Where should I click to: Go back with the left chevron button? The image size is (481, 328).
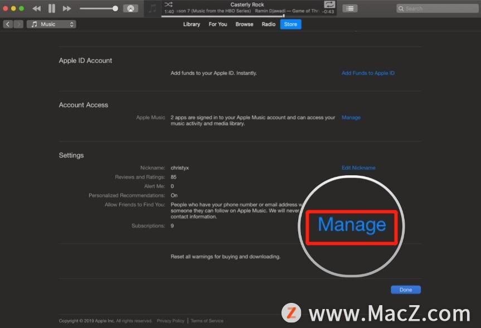click(8, 24)
